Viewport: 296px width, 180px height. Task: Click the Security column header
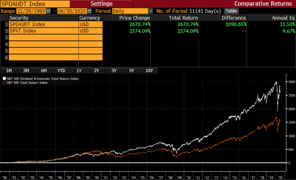(19, 18)
